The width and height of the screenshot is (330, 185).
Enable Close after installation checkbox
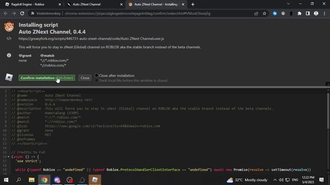pyautogui.click(x=96, y=76)
